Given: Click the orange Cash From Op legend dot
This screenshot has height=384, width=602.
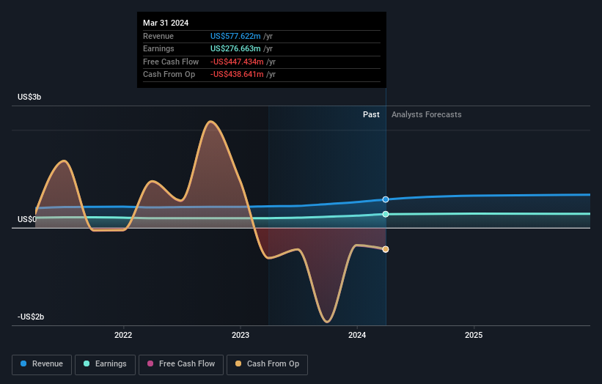Looking at the screenshot, I should 238,363.
